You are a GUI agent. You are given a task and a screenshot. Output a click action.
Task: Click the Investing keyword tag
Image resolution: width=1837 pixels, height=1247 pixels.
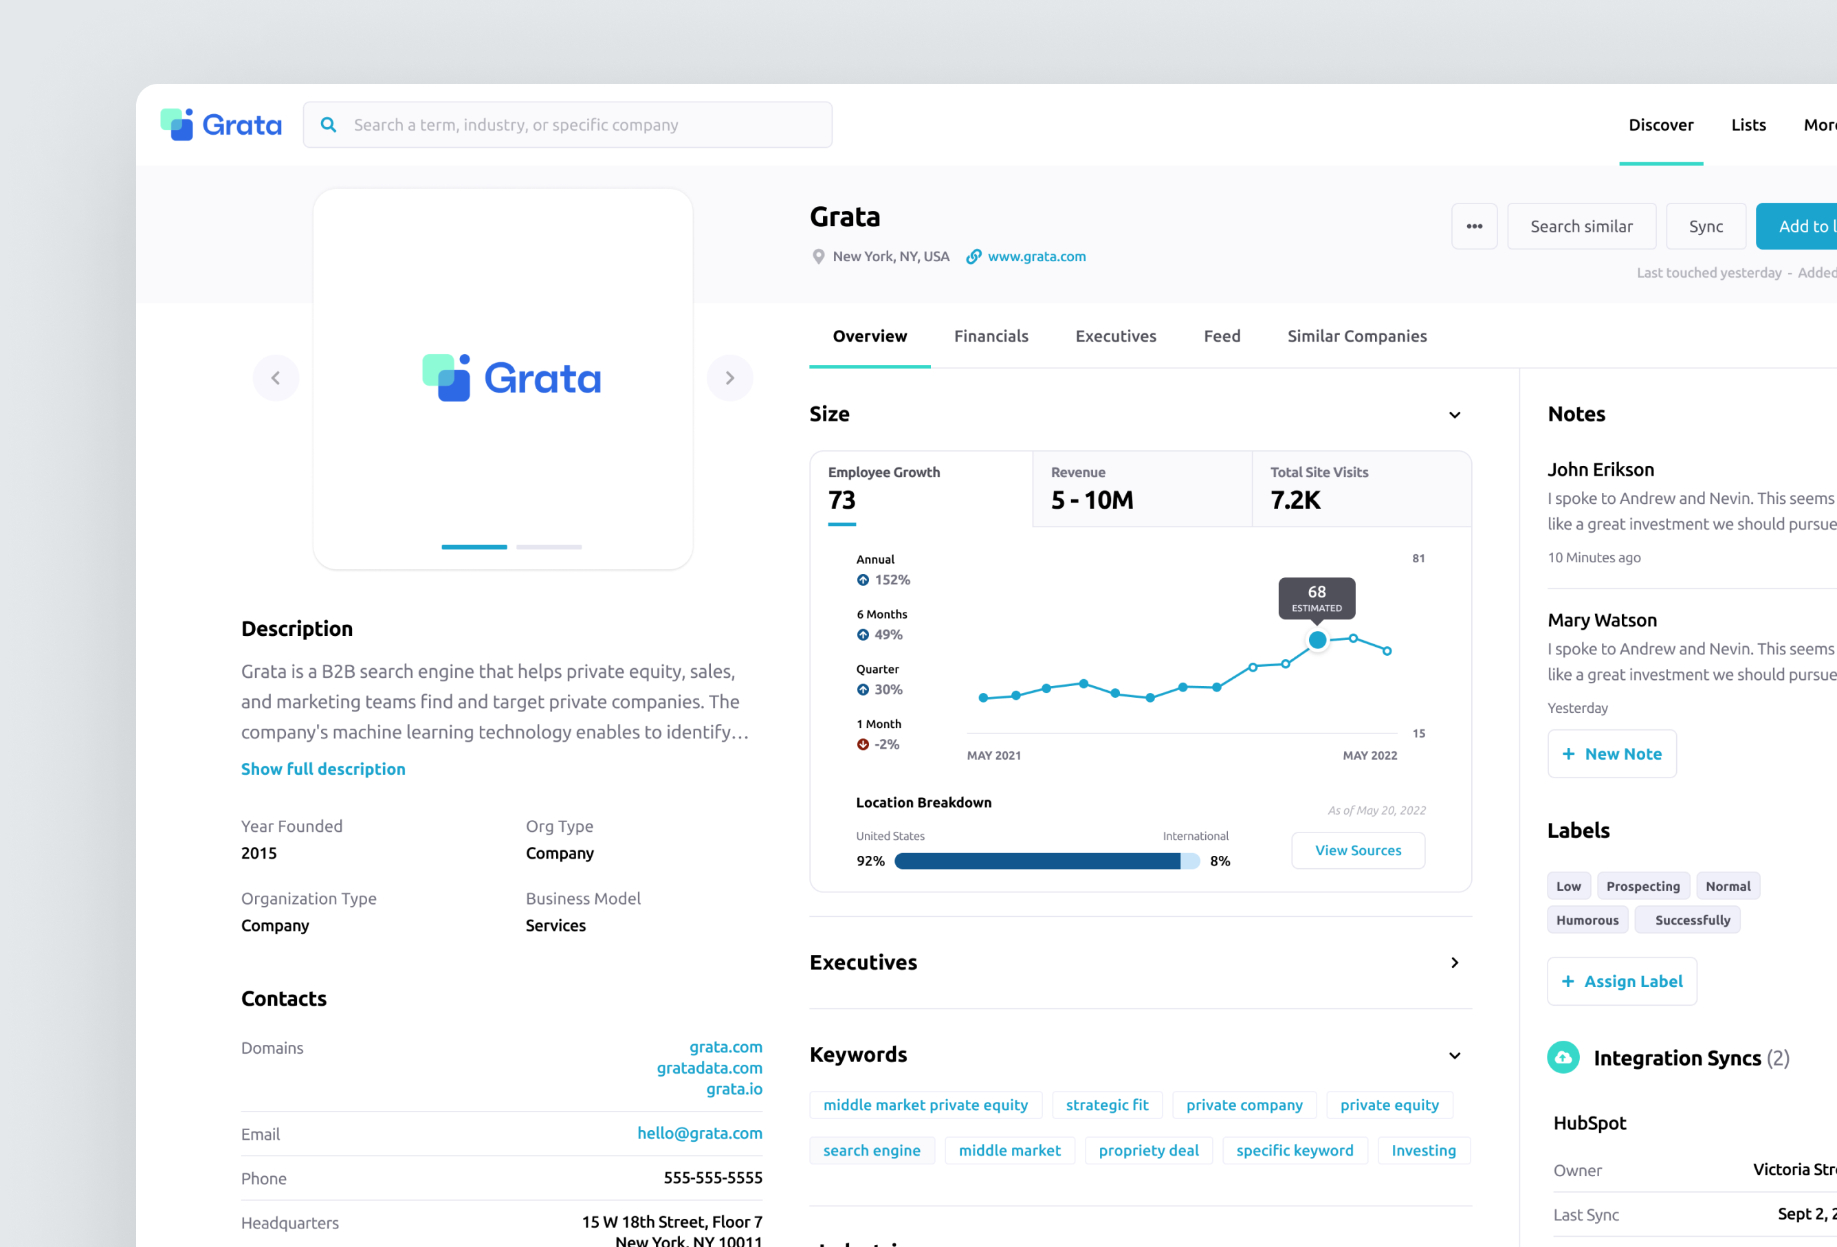[1424, 1151]
